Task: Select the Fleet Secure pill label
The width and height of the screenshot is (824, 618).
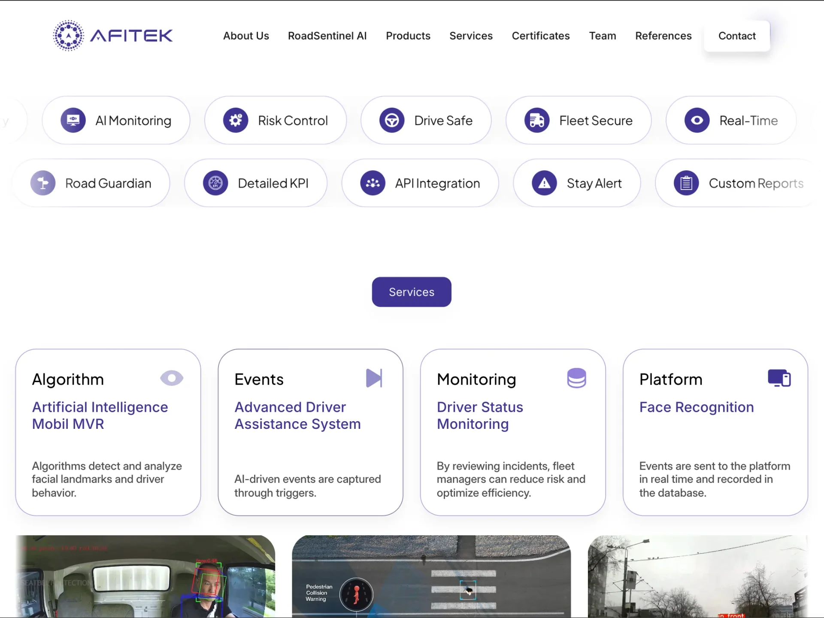Action: click(x=596, y=121)
